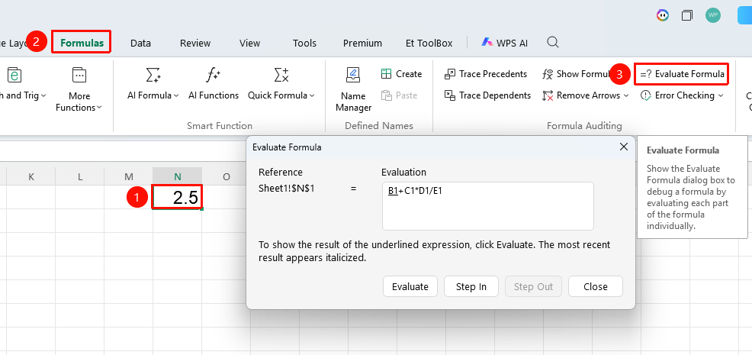Open the Et ToolBox tab
The image size is (752, 355).
pos(429,43)
